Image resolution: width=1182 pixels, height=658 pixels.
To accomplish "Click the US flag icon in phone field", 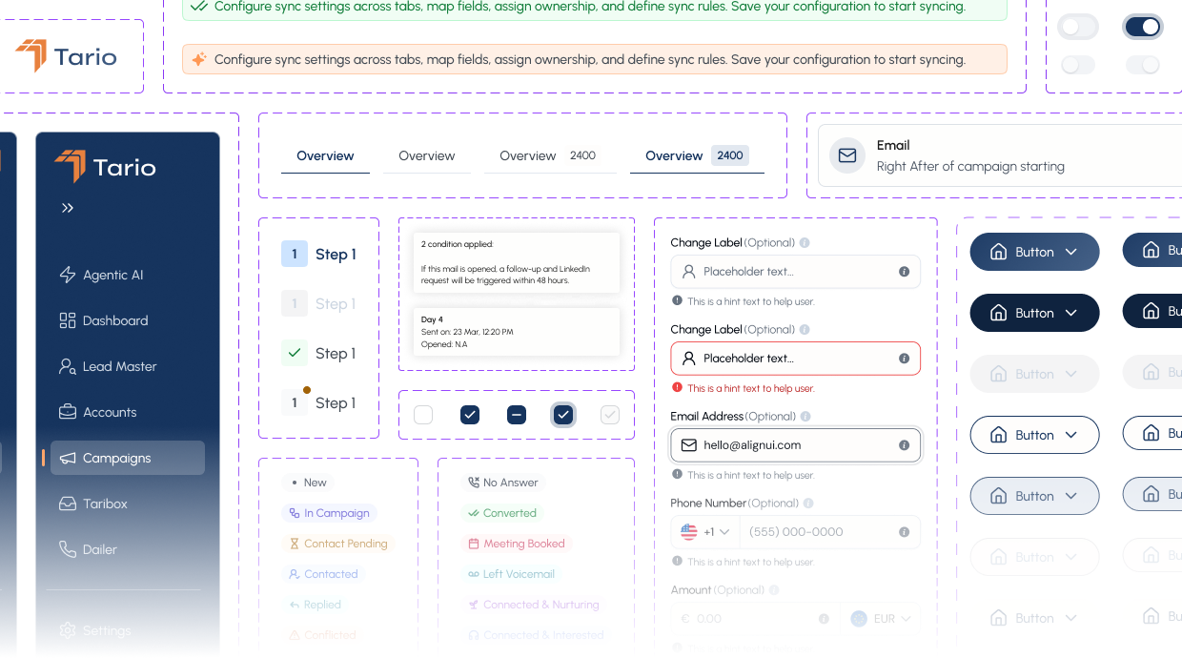I will (689, 532).
